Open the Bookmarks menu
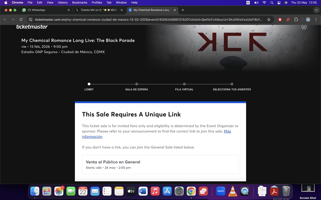The image size is (321, 200). pyautogui.click(x=80, y=2)
